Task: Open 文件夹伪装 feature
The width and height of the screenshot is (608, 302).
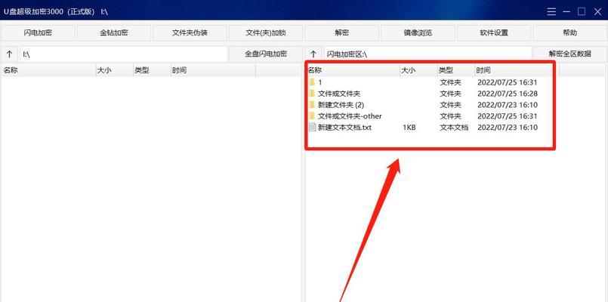Action: point(190,33)
